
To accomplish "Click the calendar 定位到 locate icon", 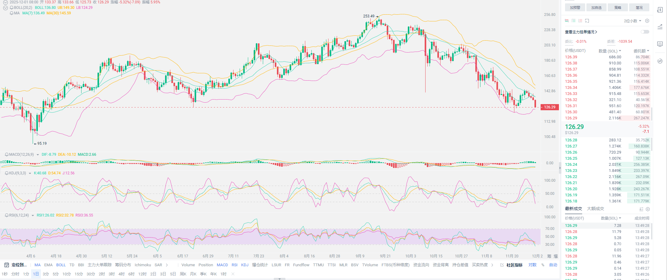I will click(x=7, y=265).
